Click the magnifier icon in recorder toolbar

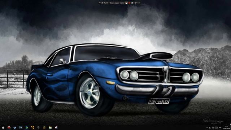click(105, 3)
